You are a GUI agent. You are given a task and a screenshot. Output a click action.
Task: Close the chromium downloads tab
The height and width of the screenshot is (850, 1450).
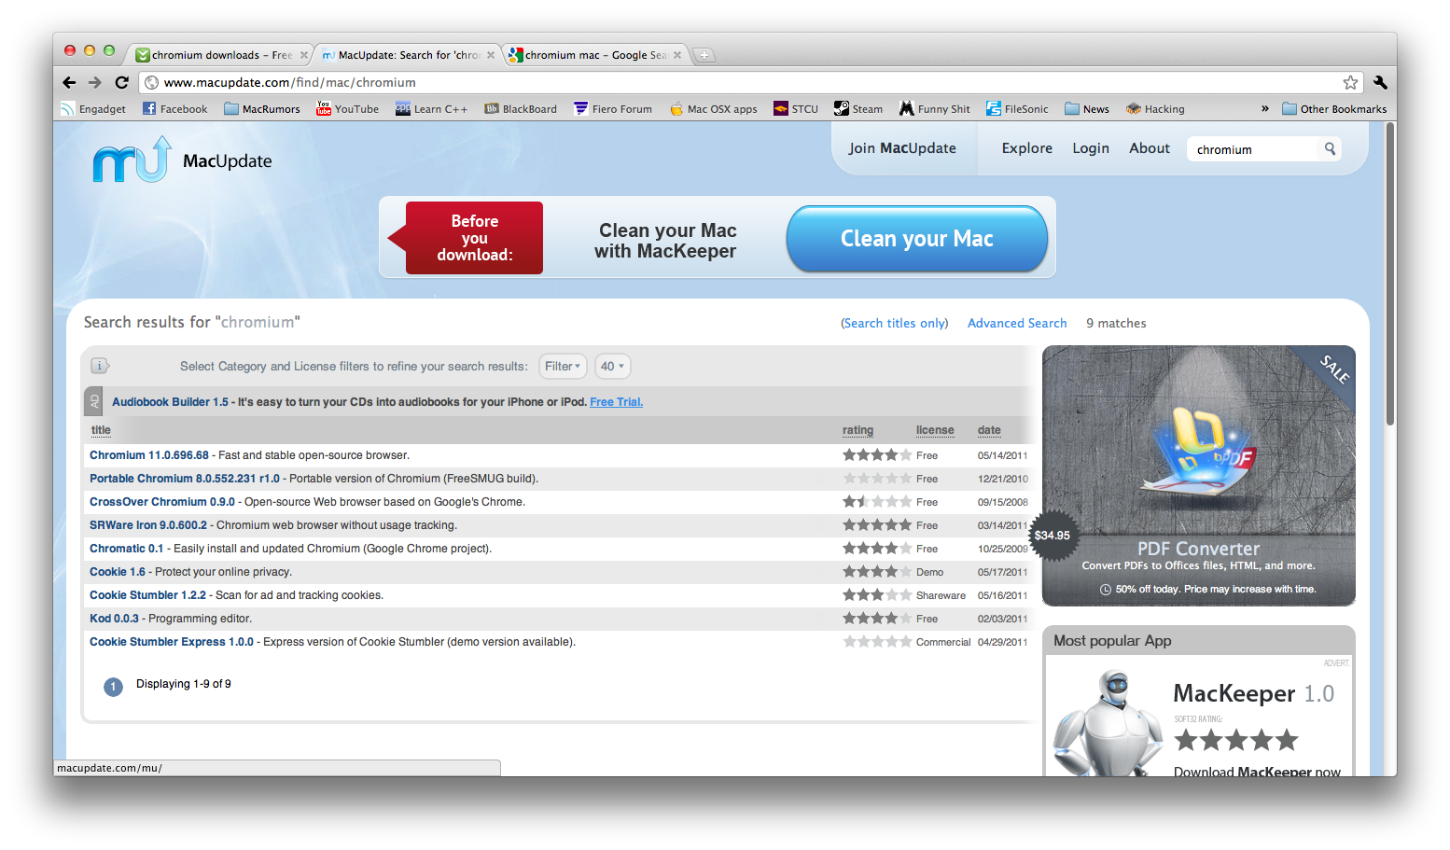point(303,55)
